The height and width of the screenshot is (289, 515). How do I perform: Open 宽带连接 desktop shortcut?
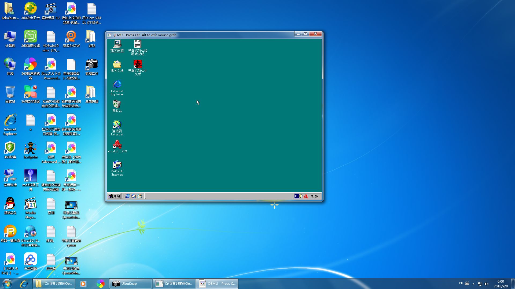pos(10,178)
